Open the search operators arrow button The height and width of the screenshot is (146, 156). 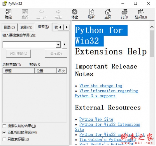click(65, 45)
